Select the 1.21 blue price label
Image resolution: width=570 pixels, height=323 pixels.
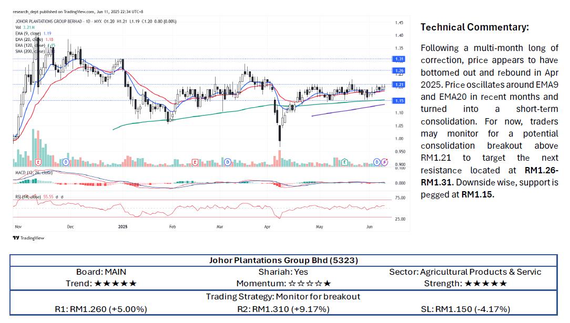[399, 85]
